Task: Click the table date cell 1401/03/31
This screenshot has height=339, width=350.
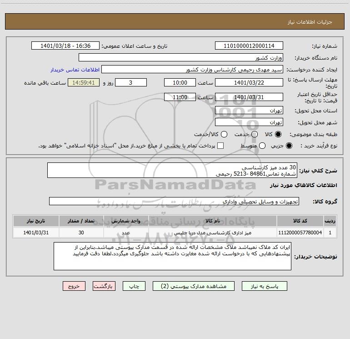Action: click(36, 233)
